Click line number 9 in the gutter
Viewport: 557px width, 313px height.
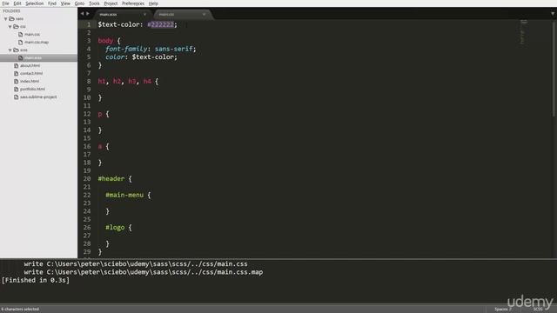tap(89, 90)
